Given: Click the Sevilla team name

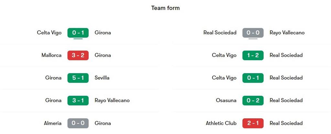Looking at the screenshot, I should 102,78.
